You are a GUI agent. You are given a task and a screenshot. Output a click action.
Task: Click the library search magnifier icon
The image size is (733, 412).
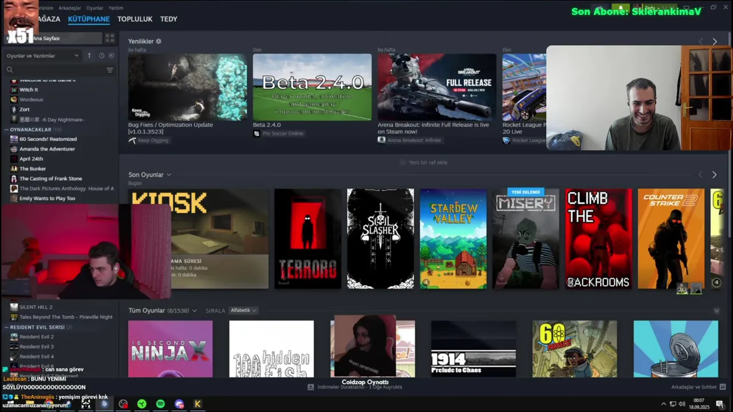pyautogui.click(x=10, y=70)
